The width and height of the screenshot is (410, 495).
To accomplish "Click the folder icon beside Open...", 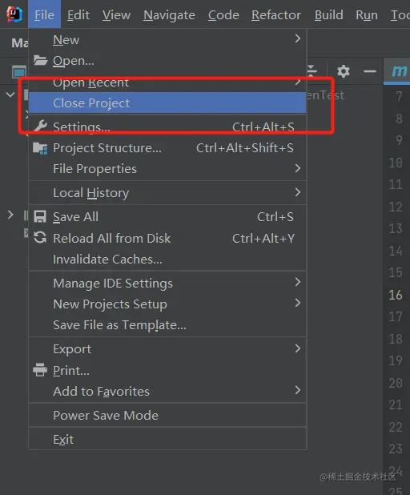I will (40, 60).
